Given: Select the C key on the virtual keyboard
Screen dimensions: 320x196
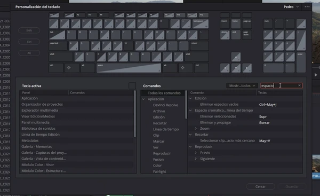Looking at the screenshot, I should [x=101, y=57].
